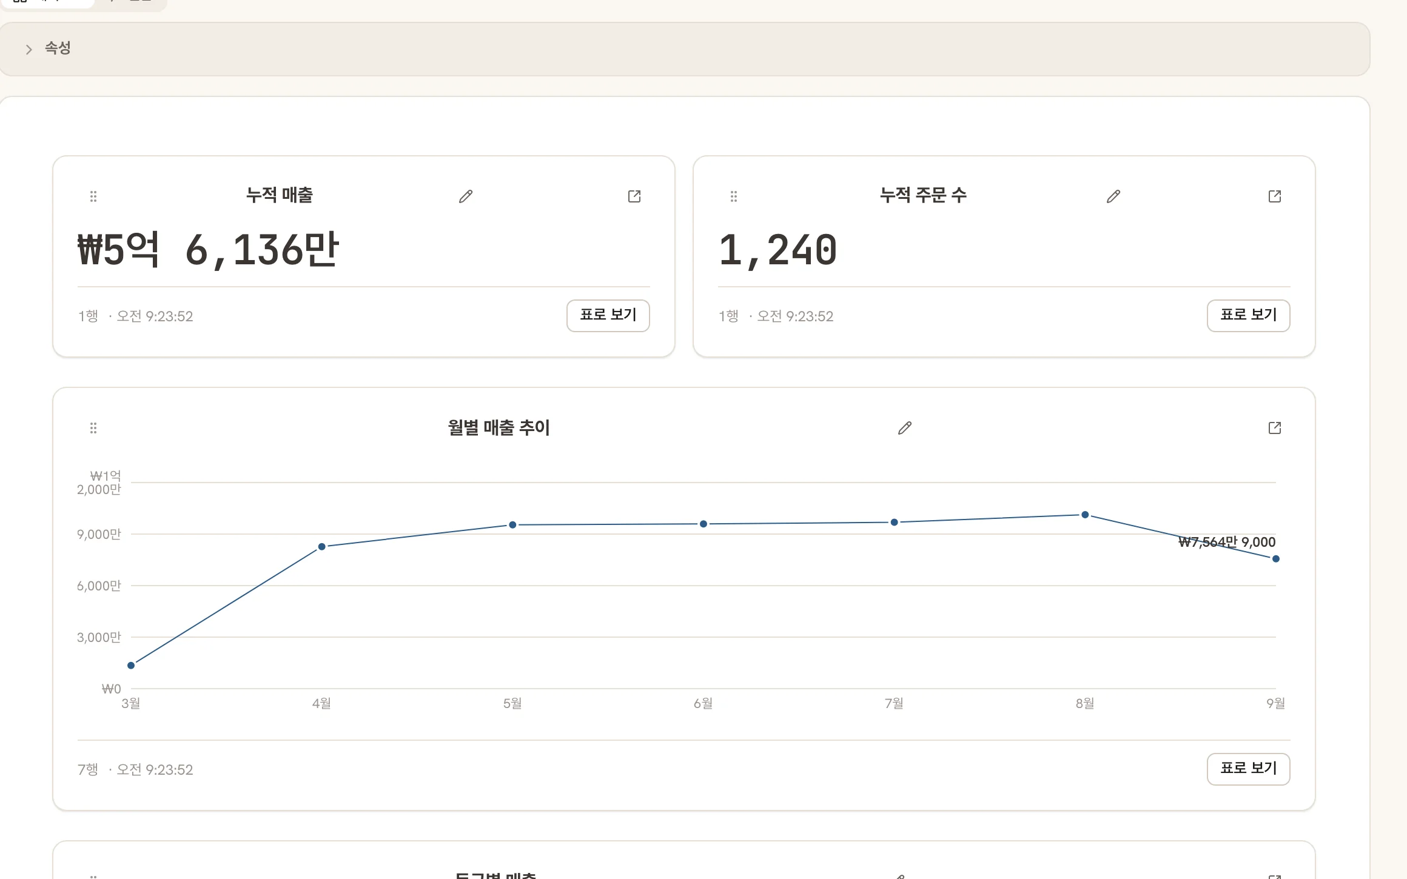Click the 7행 · 오전 9:23:52 footer text
The width and height of the screenshot is (1407, 879).
pyautogui.click(x=135, y=770)
